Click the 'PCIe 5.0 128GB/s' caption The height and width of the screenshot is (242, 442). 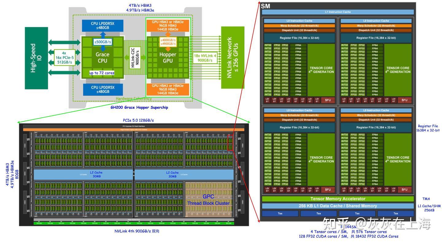(x=138, y=120)
